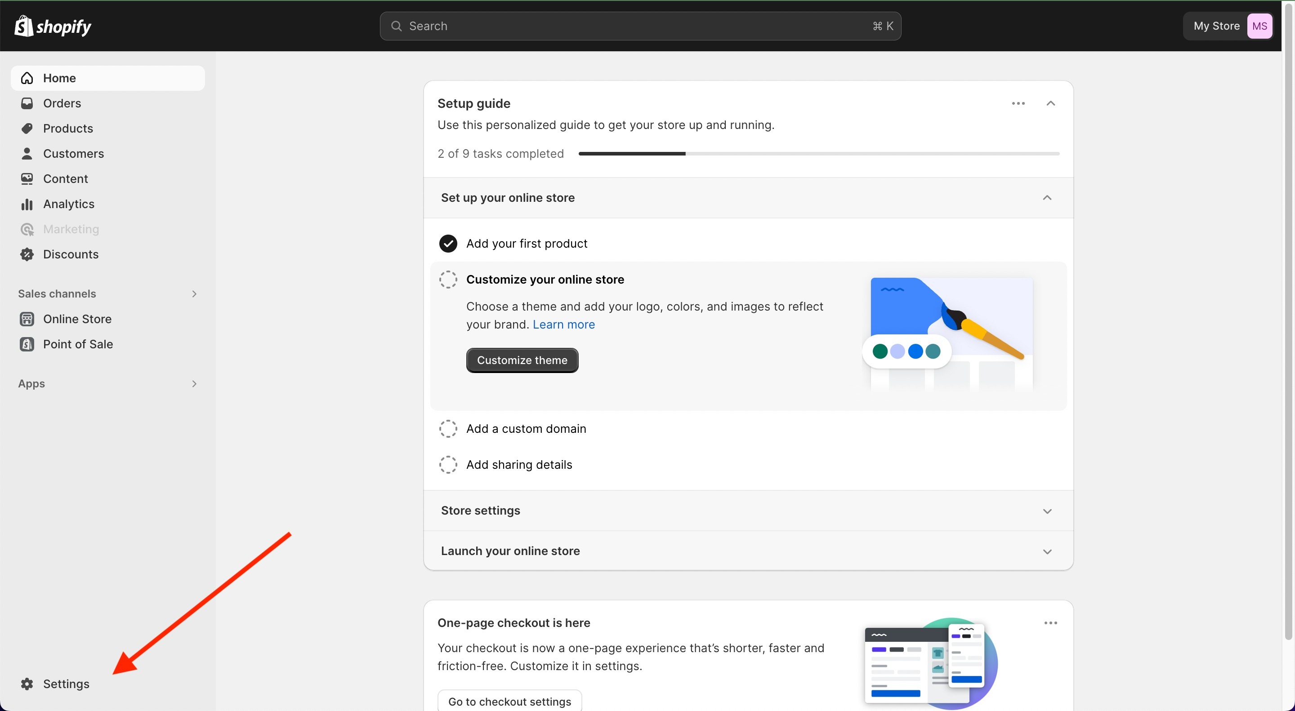The width and height of the screenshot is (1295, 711).
Task: Click the Customize theme button
Action: (x=522, y=360)
